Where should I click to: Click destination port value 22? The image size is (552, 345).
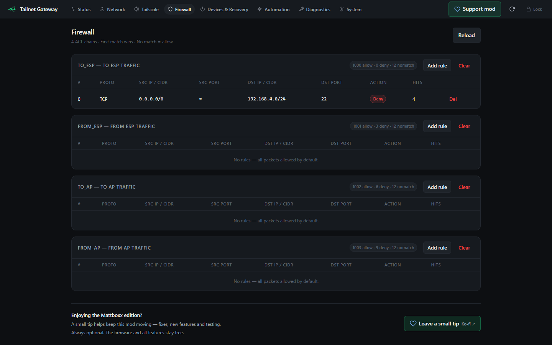pos(324,99)
